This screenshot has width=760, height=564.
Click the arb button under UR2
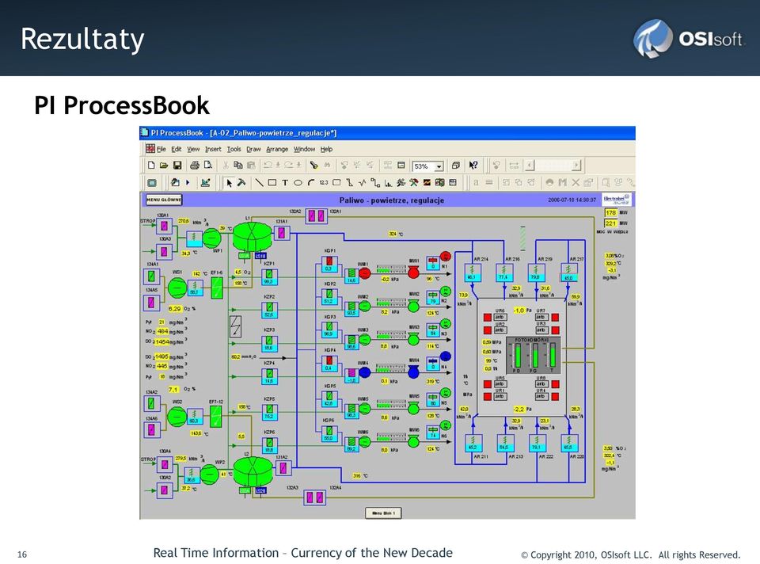pyautogui.click(x=500, y=330)
